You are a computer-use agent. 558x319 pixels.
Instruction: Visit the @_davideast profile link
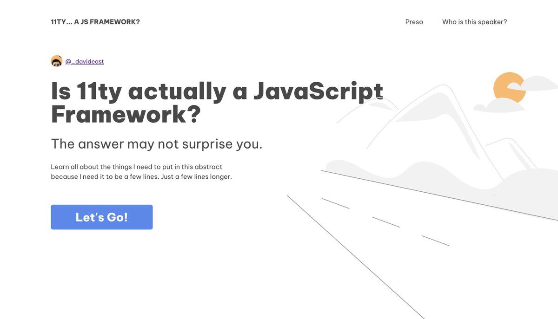85,61
